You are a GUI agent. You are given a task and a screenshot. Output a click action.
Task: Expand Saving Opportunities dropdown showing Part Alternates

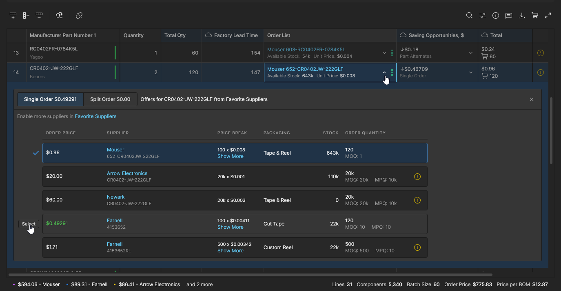[470, 53]
